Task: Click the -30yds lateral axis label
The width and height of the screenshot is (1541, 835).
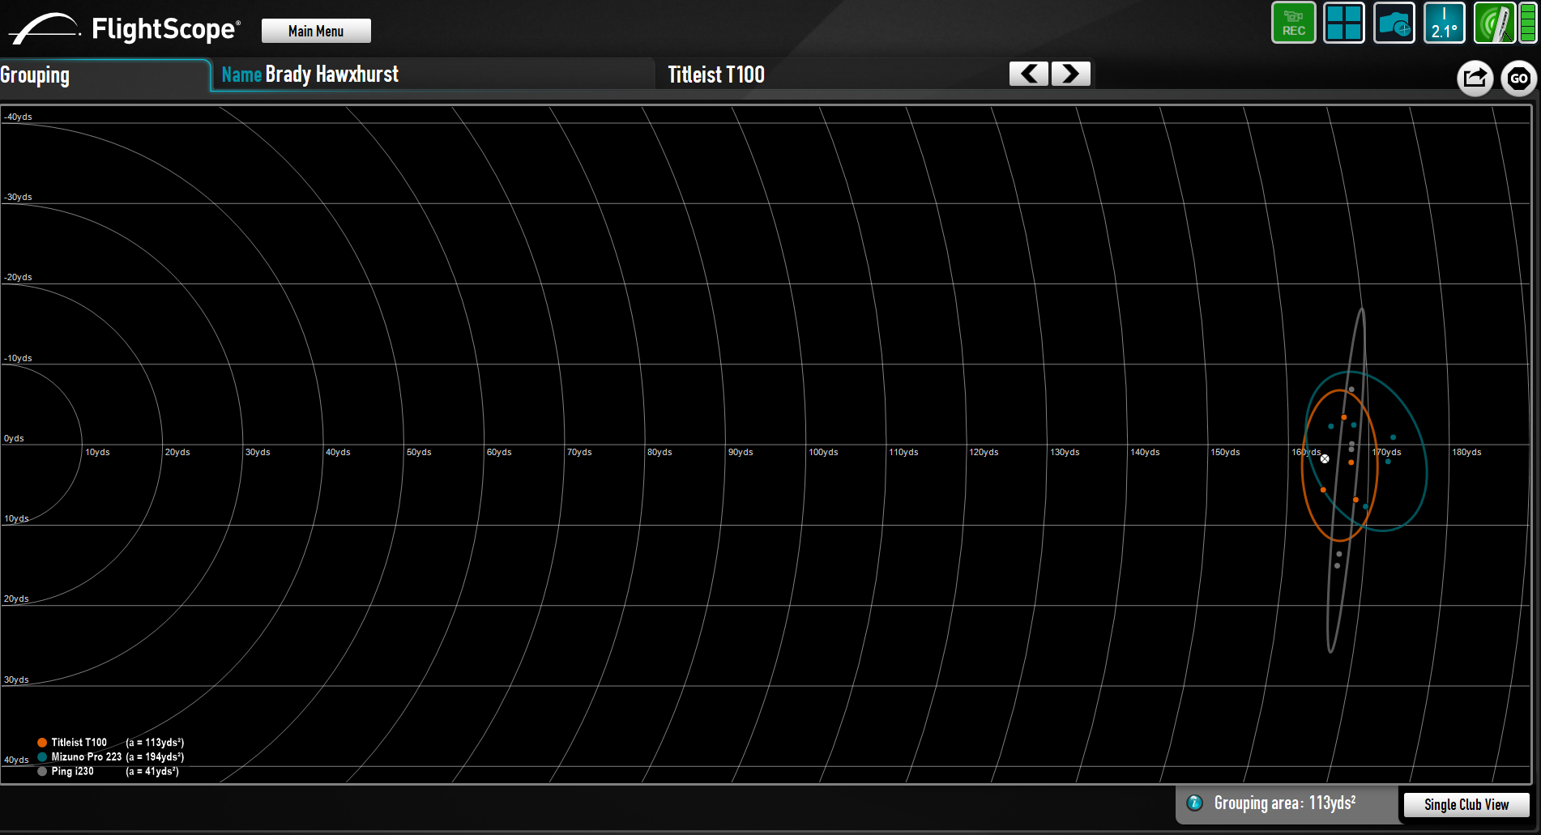Action: click(x=18, y=198)
